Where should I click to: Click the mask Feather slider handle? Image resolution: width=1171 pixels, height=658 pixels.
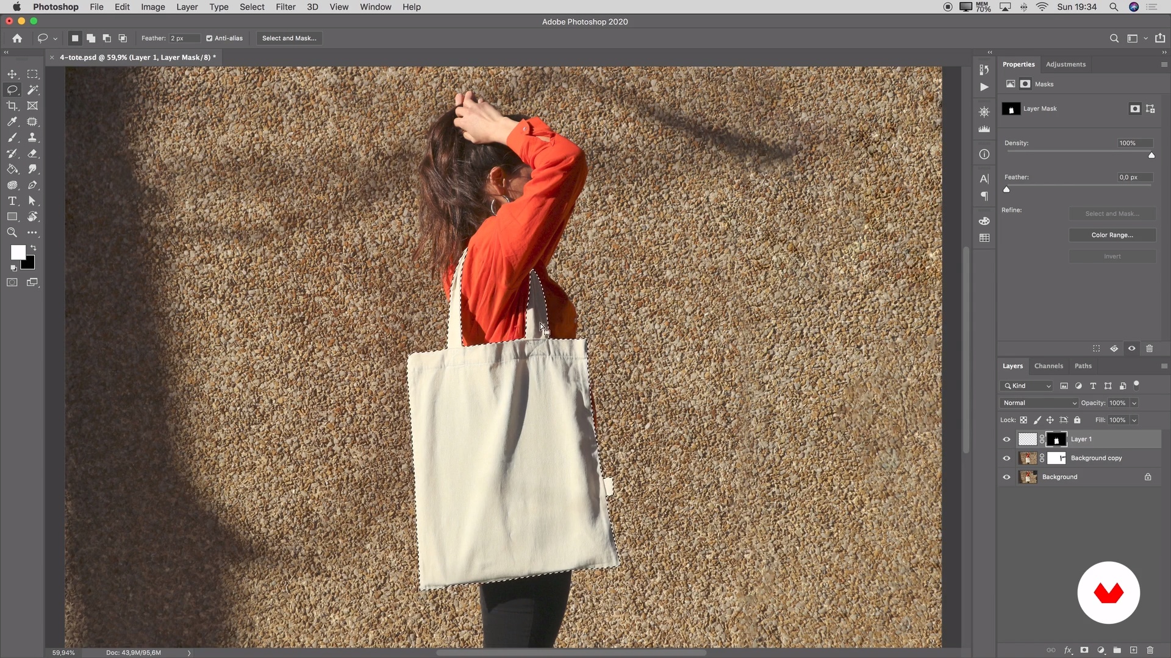[1007, 189]
